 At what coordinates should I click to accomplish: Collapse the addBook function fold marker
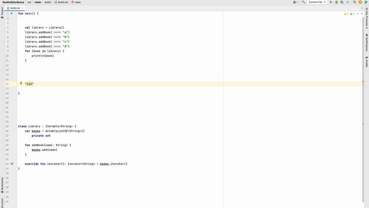click(x=17, y=145)
